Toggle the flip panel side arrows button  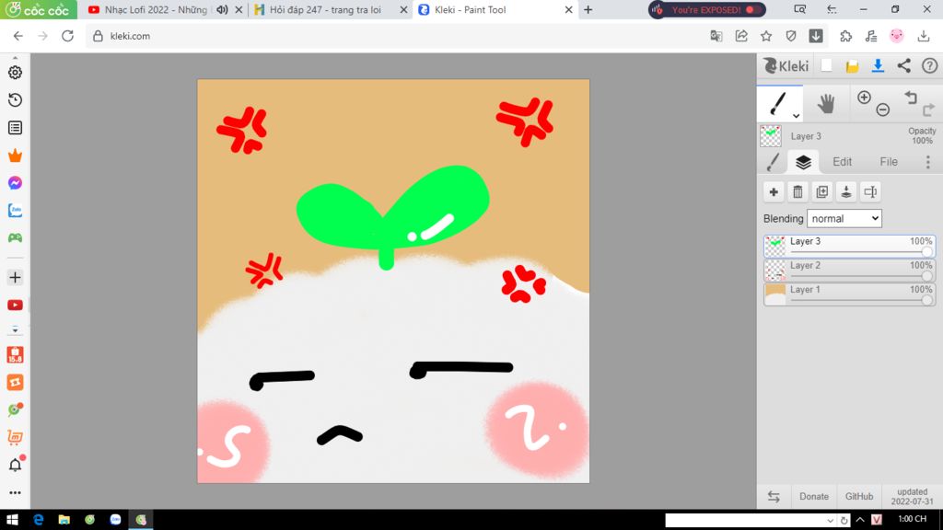tap(774, 496)
